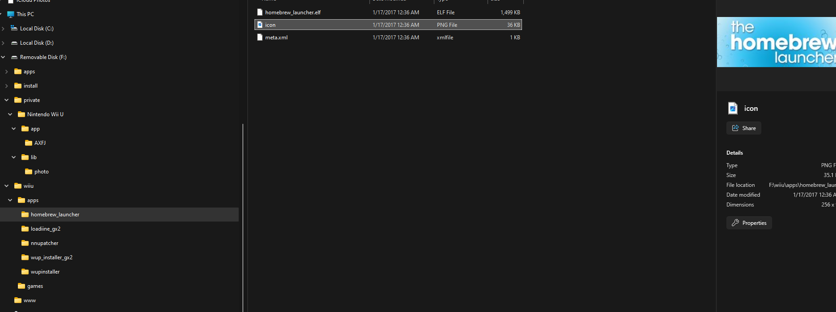Click the wup_installer_gx2 folder icon
This screenshot has height=312, width=836.
(x=25, y=257)
